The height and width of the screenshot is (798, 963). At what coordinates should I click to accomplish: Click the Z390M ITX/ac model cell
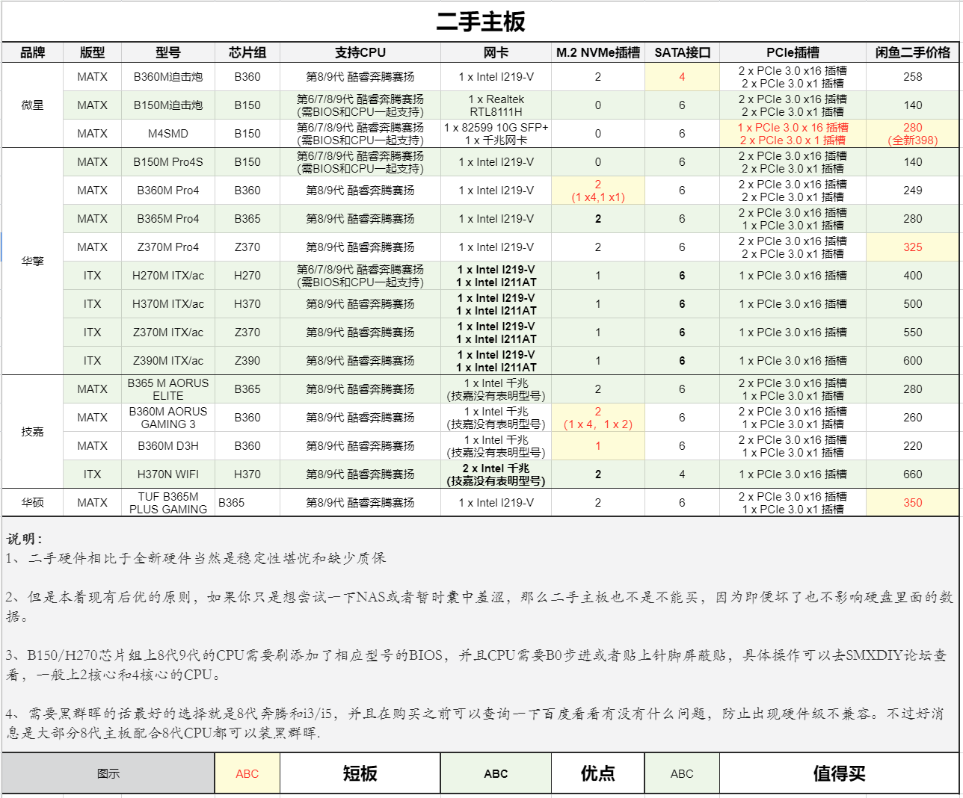(168, 361)
